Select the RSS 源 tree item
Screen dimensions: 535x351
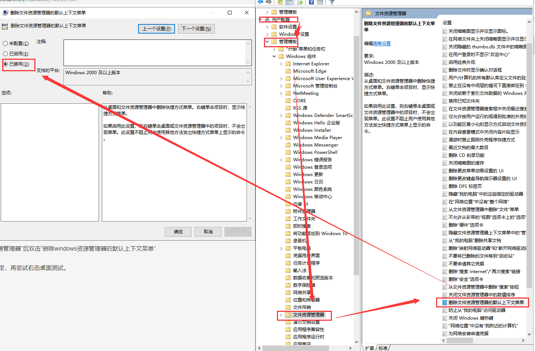(300, 108)
